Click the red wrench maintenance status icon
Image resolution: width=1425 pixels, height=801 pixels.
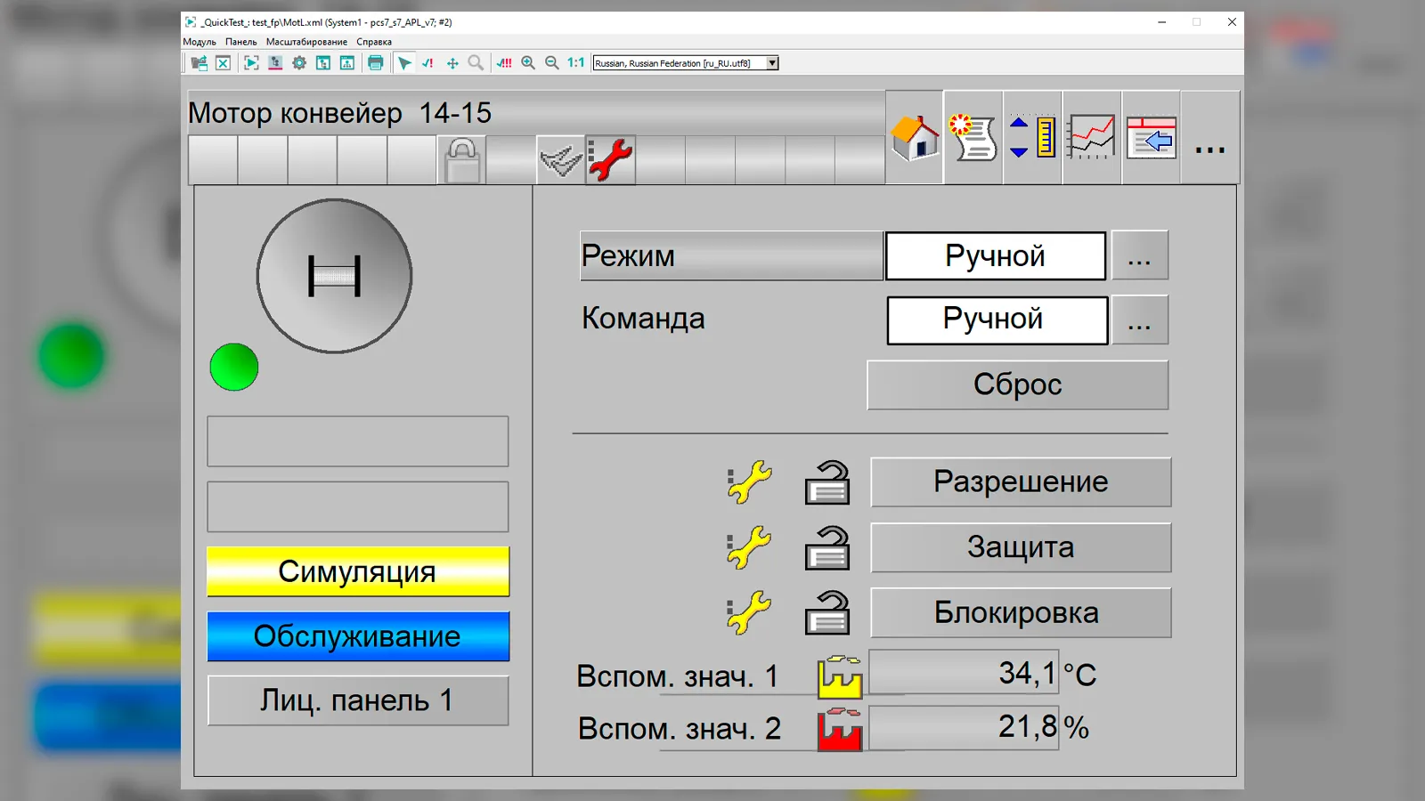pyautogui.click(x=611, y=160)
